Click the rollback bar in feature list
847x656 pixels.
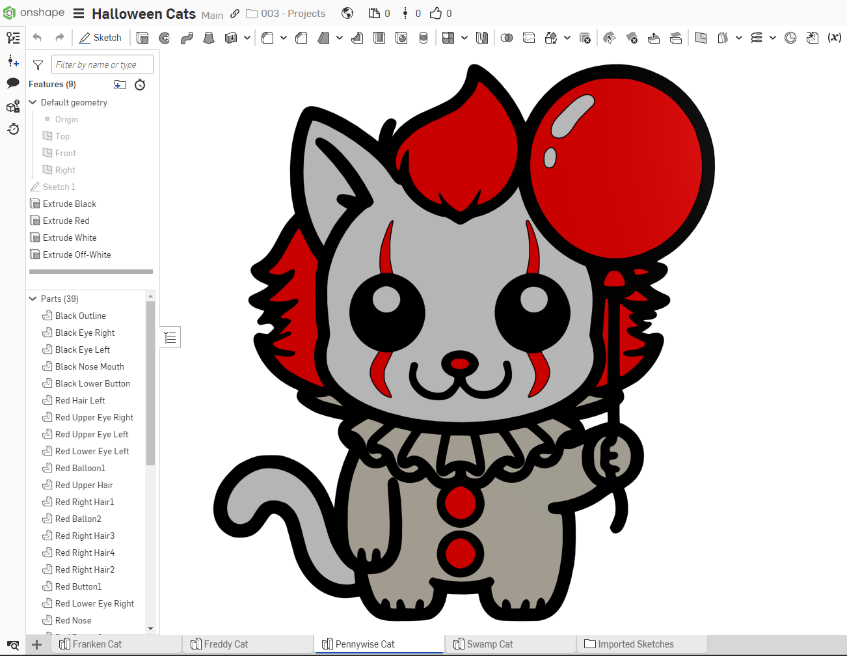[91, 271]
